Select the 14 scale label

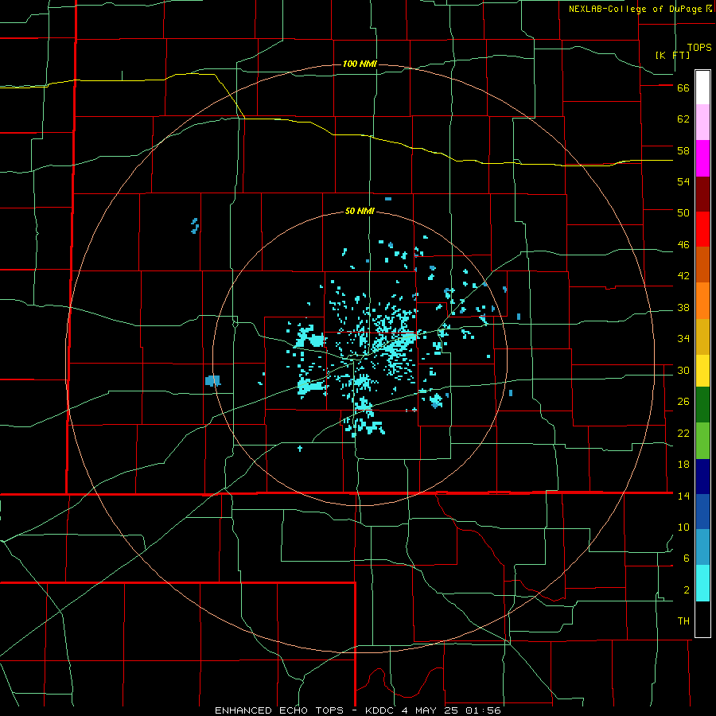click(683, 496)
